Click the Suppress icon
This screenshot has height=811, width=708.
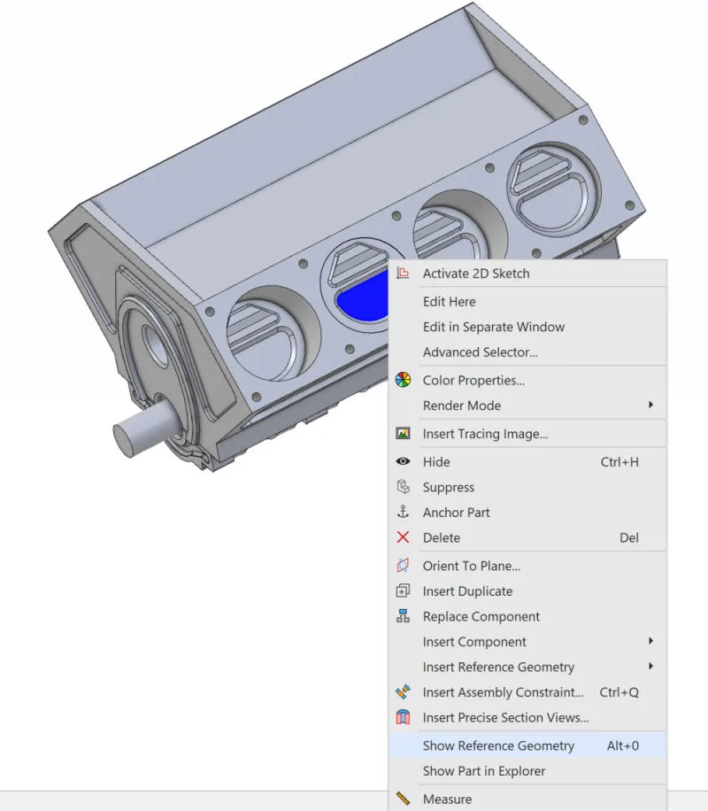403,487
